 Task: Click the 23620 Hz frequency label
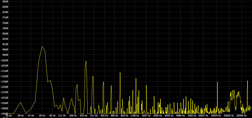[x=229, y=115]
